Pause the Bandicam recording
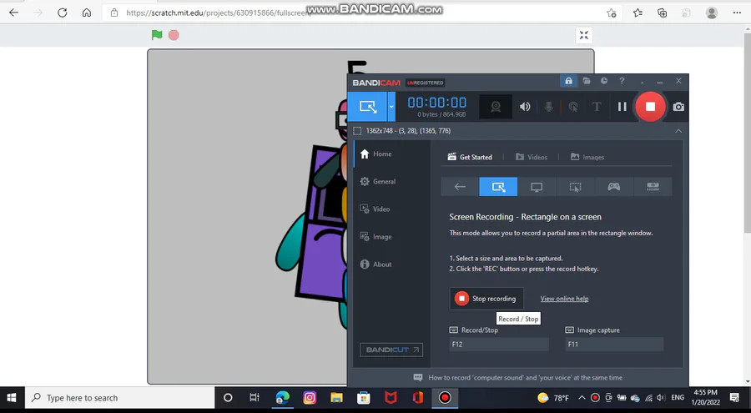Viewport: 751px width, 413px height. (622, 106)
